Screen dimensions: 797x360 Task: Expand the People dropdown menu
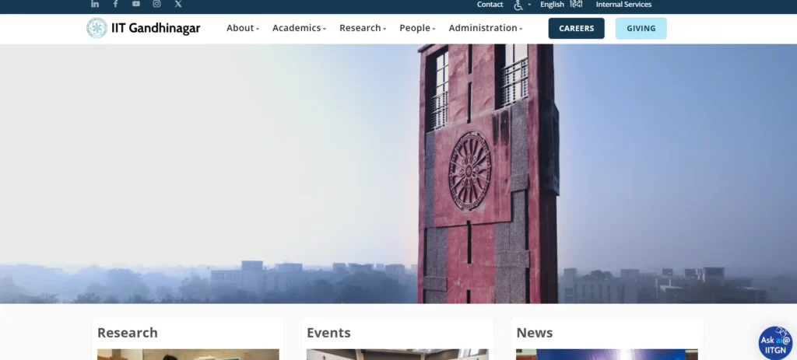[x=417, y=28]
